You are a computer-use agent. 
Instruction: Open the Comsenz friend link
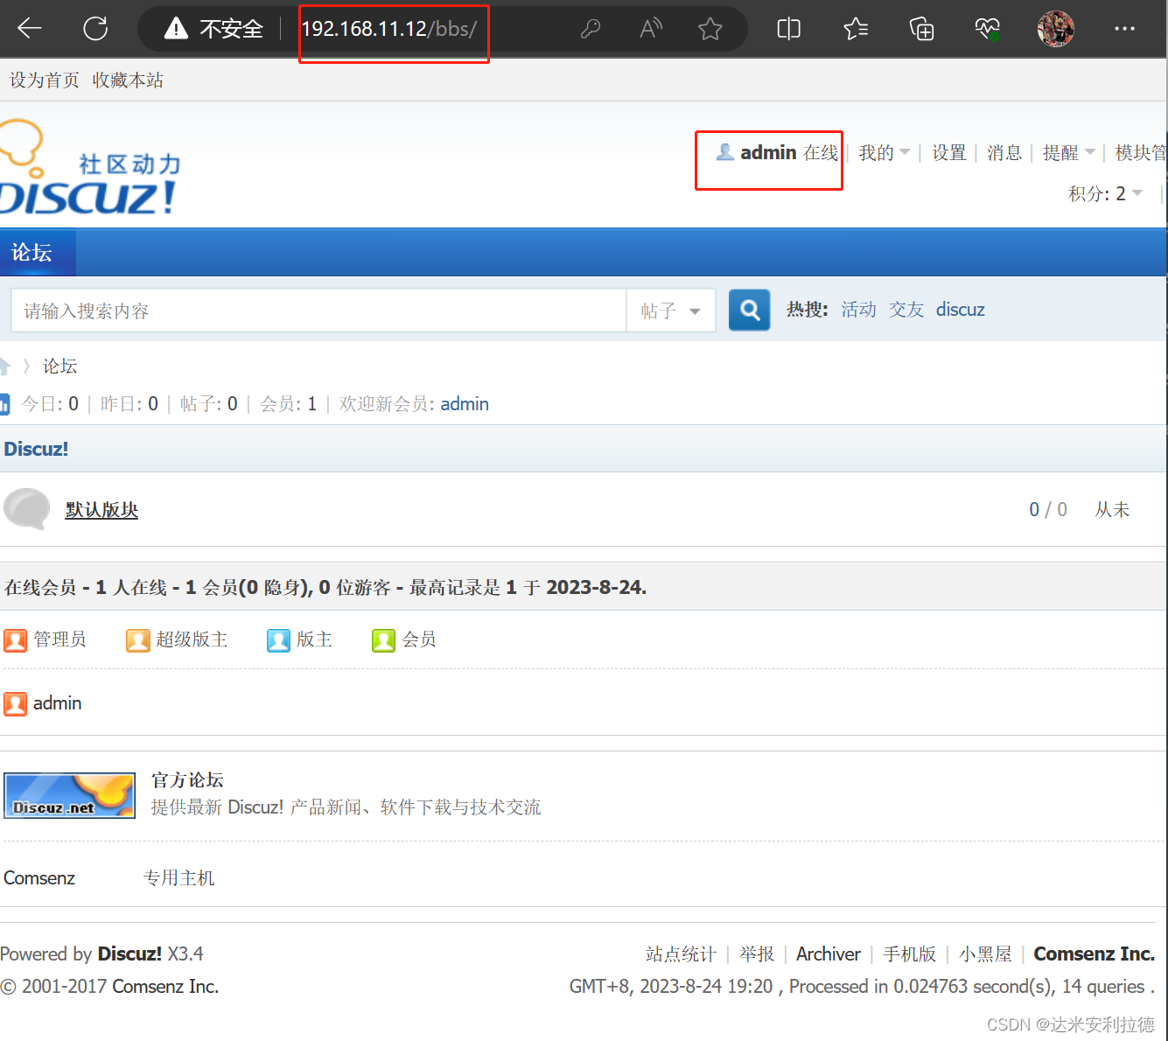click(x=39, y=878)
